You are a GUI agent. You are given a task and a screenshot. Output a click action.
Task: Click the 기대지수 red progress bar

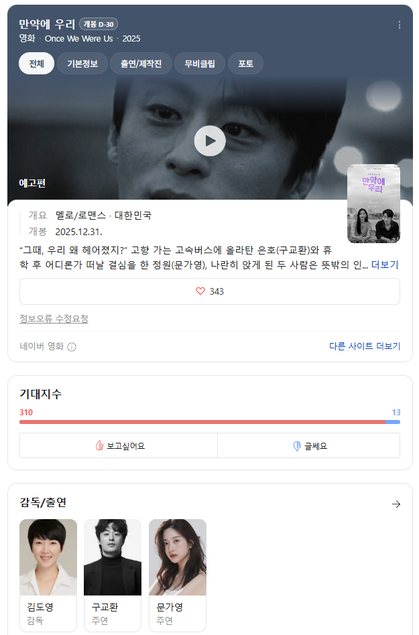click(202, 422)
